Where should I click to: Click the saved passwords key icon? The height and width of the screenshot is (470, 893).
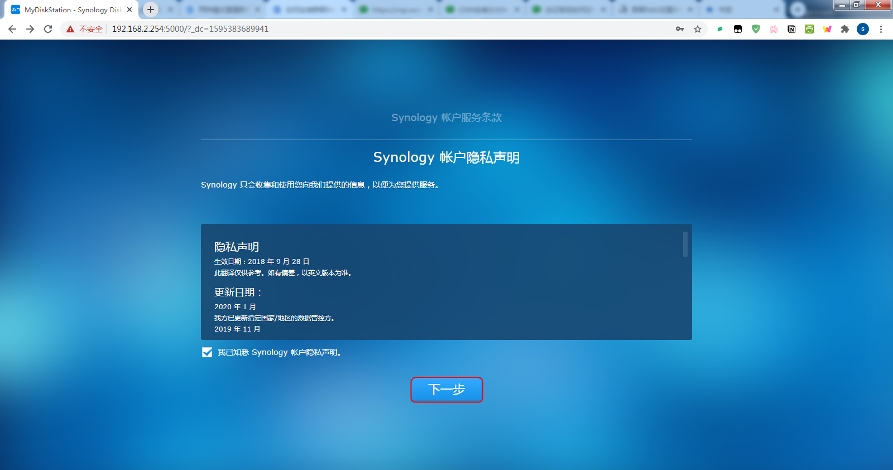(680, 29)
